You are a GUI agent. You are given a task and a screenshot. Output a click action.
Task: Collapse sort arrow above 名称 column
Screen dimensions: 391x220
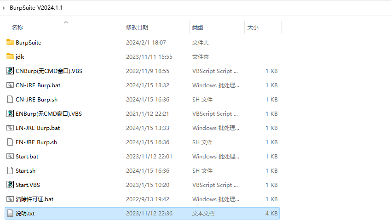66,22
